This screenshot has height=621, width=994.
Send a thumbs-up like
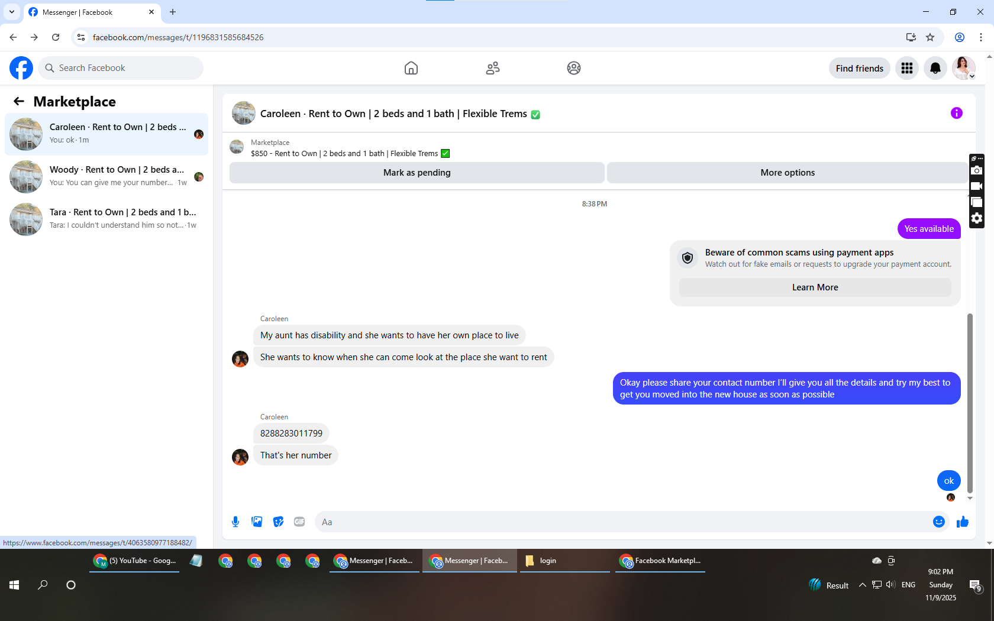963,522
